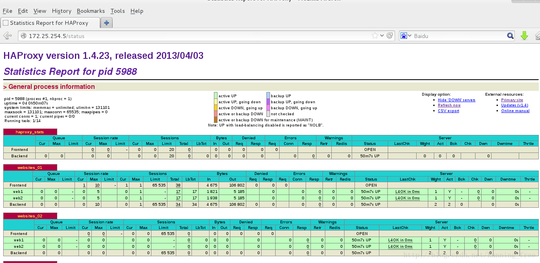
Task: Open the History menu
Action: (x=61, y=11)
